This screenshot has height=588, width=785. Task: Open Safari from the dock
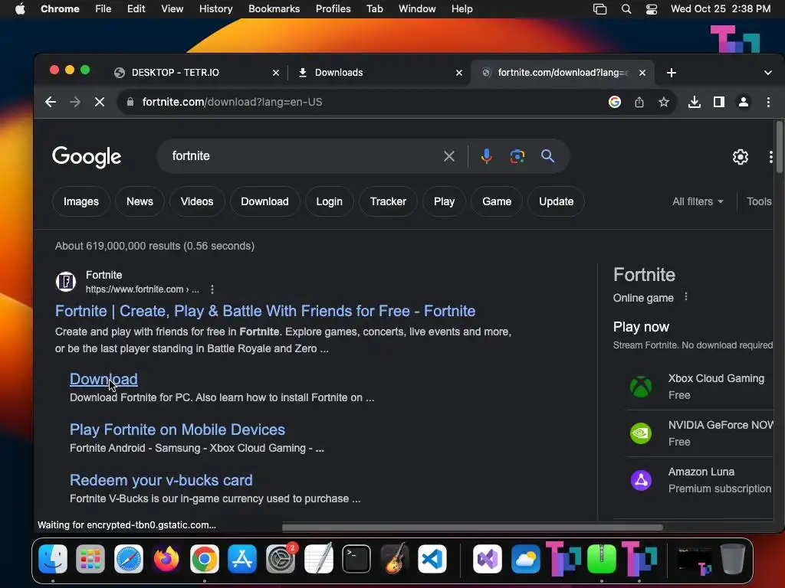[x=129, y=559]
